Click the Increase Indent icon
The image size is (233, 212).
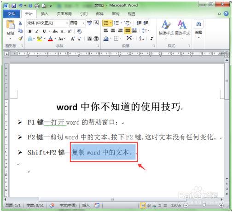(146, 23)
